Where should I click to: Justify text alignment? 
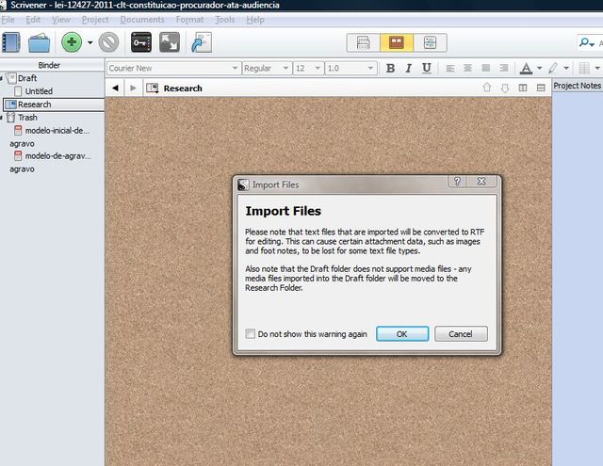click(x=486, y=69)
